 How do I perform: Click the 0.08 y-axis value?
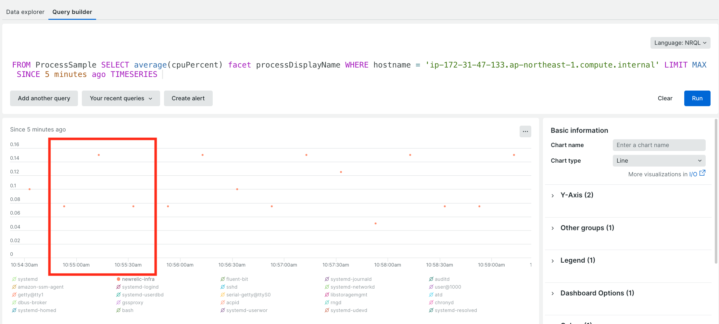[x=15, y=199]
